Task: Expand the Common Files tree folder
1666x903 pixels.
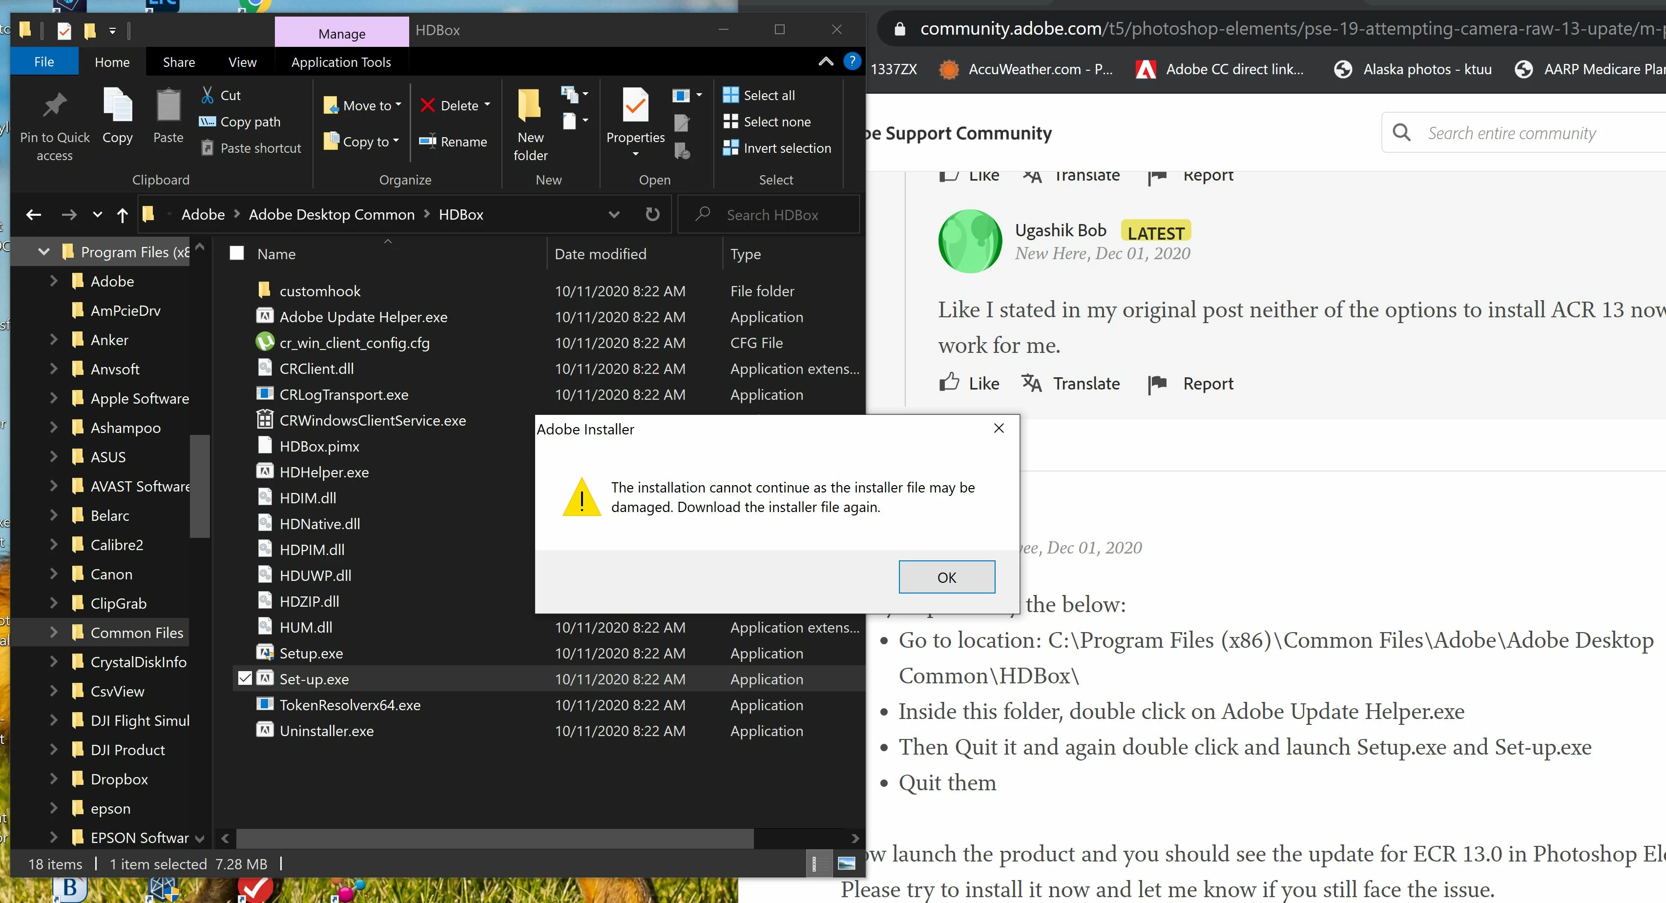Action: coord(54,633)
